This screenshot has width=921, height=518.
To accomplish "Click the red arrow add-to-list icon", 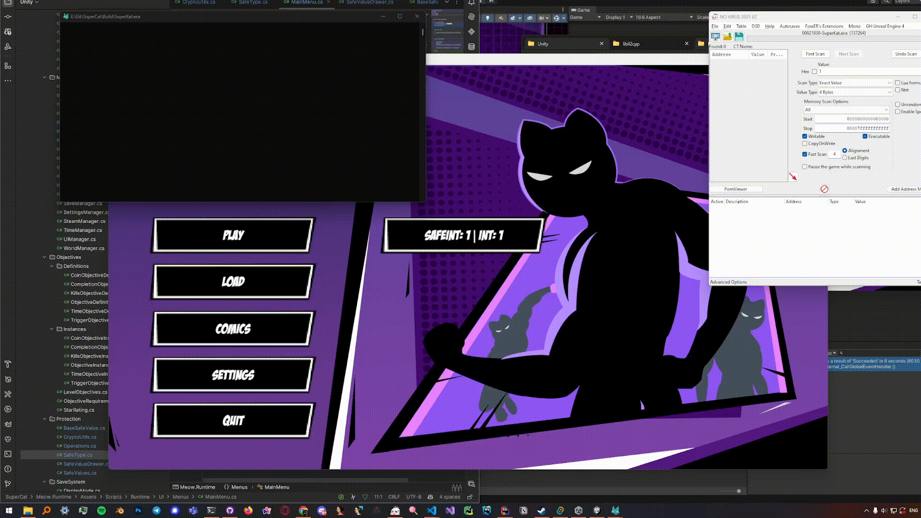I will click(793, 177).
